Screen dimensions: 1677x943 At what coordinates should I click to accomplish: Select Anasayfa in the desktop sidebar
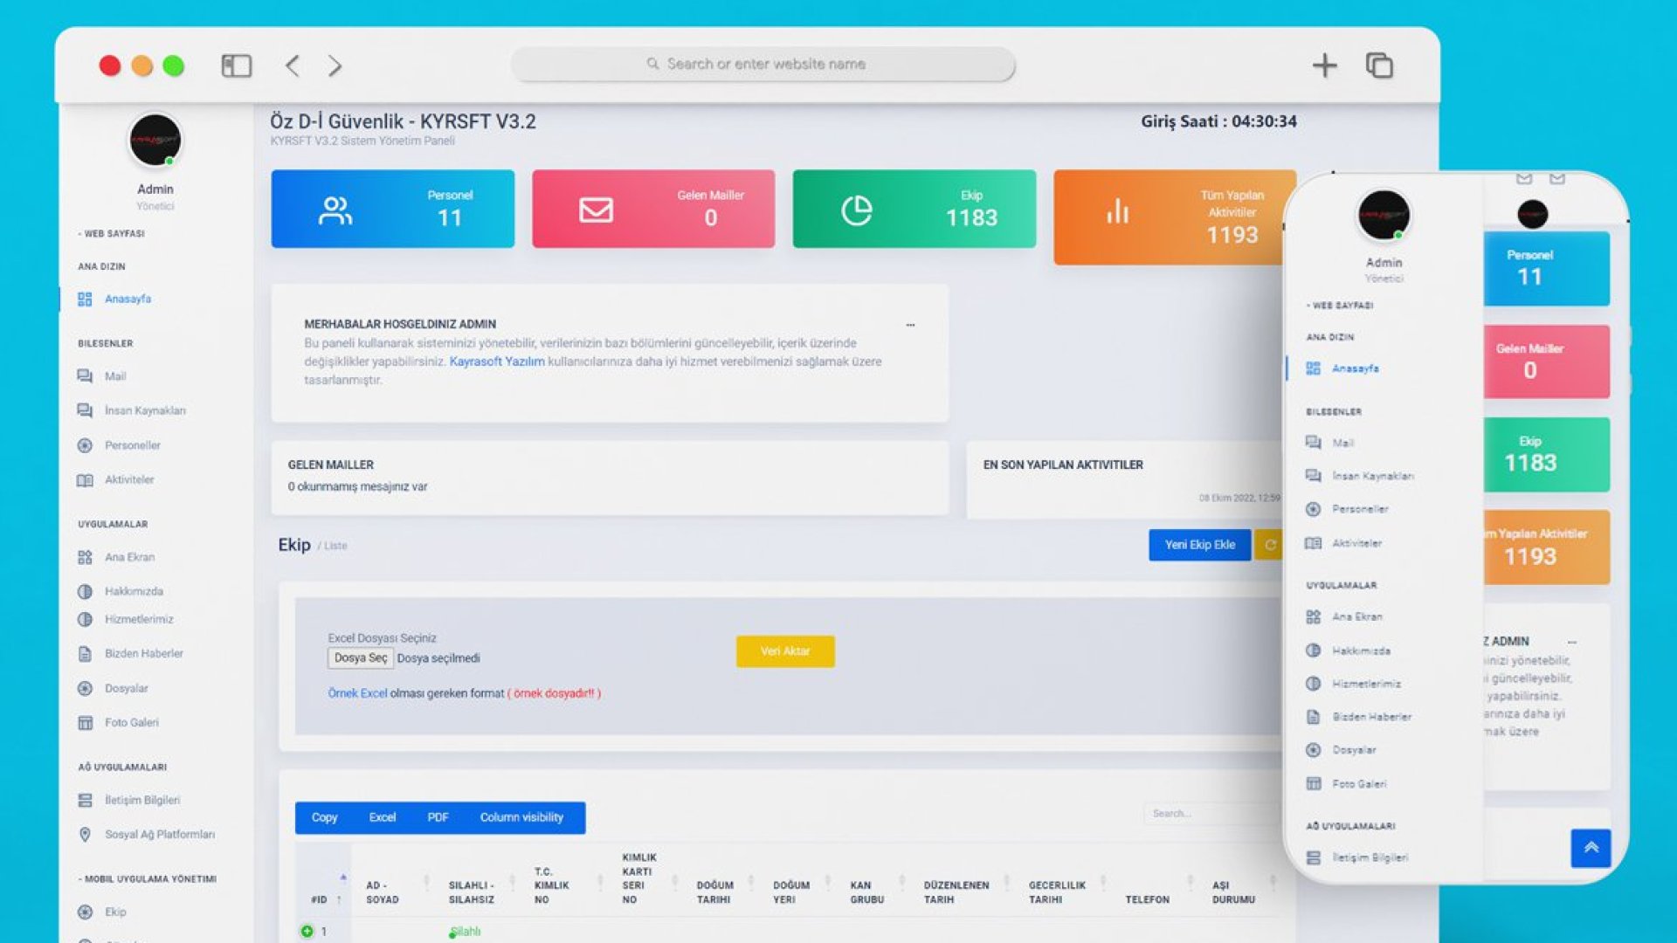coord(128,299)
